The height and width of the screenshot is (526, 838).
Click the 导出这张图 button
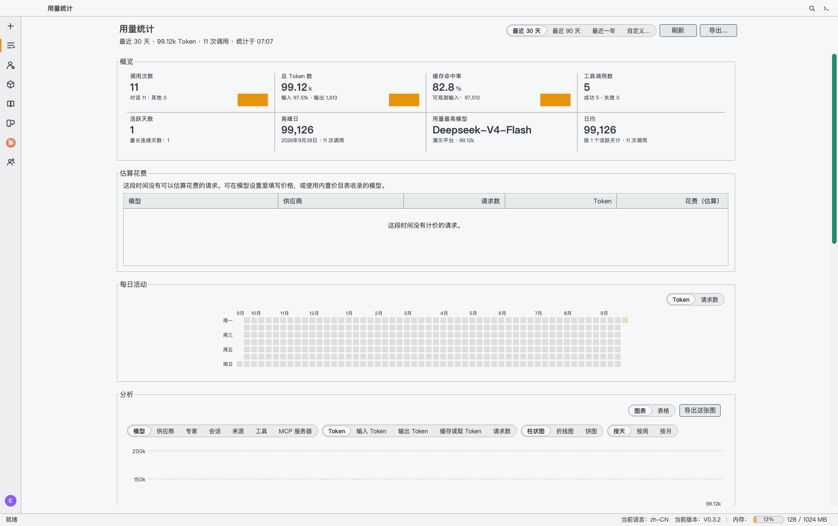(700, 411)
